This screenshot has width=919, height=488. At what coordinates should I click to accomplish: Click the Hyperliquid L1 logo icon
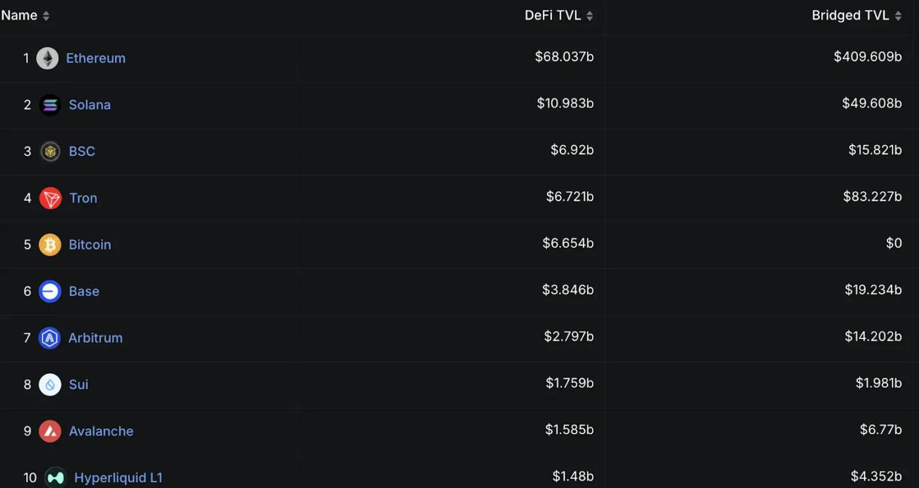coord(56,478)
